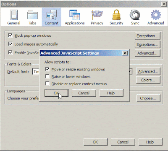
Task: Click OK at bottom of Options window
Action: click(95, 142)
